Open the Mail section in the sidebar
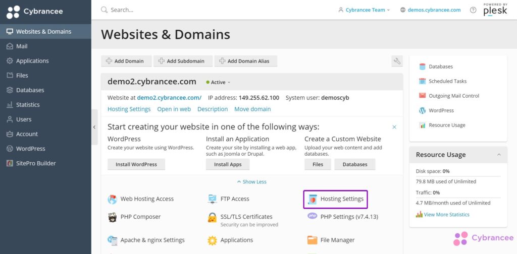The width and height of the screenshot is (517, 254). [x=45, y=46]
